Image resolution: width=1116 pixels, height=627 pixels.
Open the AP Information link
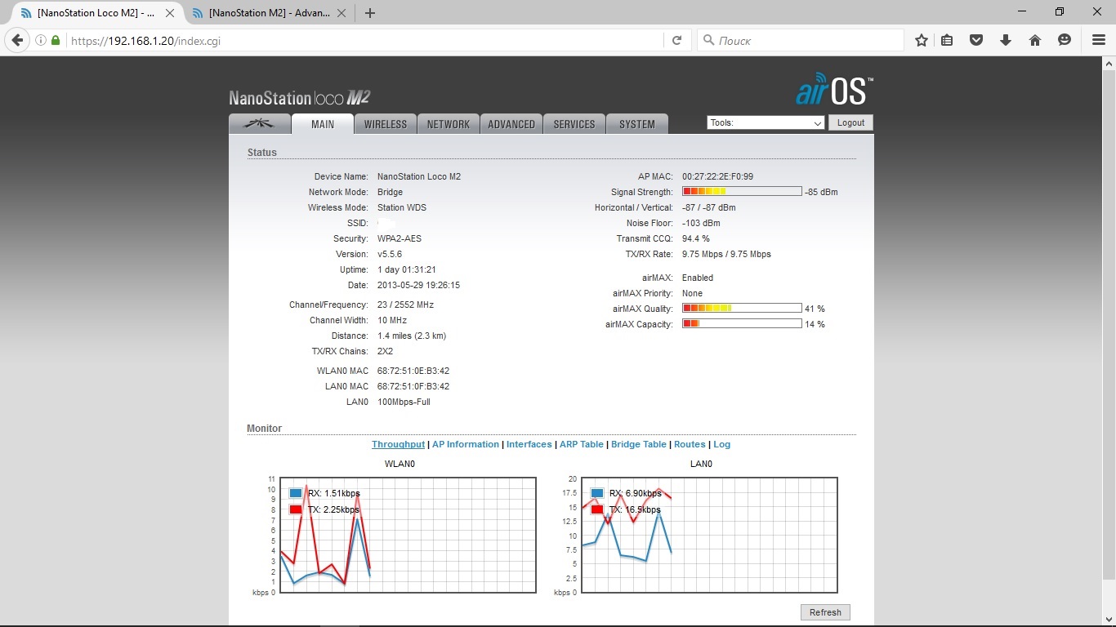[465, 444]
